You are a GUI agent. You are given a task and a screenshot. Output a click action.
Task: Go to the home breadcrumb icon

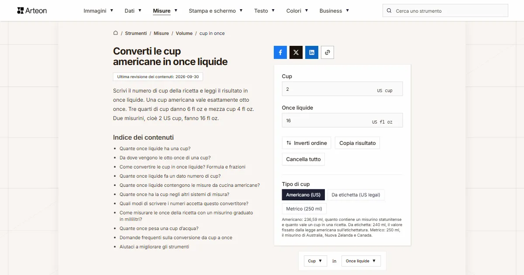[x=116, y=33]
